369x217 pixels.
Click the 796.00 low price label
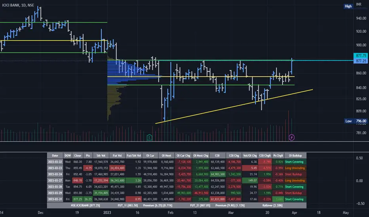click(x=361, y=121)
